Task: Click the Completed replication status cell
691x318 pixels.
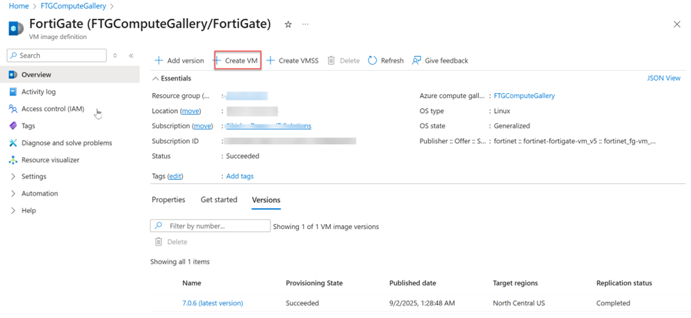Action: tap(613, 303)
